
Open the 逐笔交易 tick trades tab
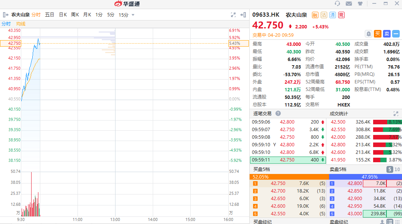(262, 114)
